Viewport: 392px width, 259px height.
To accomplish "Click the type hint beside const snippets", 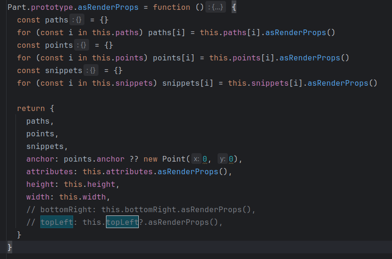I will click(x=91, y=71).
